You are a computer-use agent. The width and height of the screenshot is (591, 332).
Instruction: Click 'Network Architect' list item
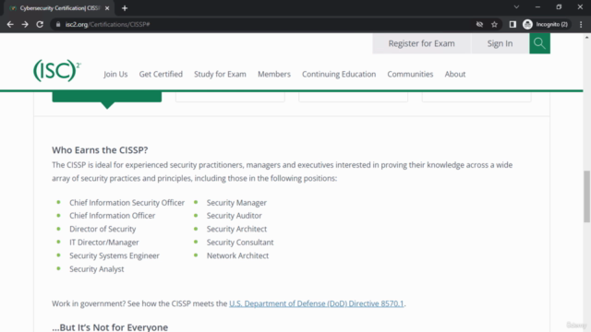[x=238, y=255]
